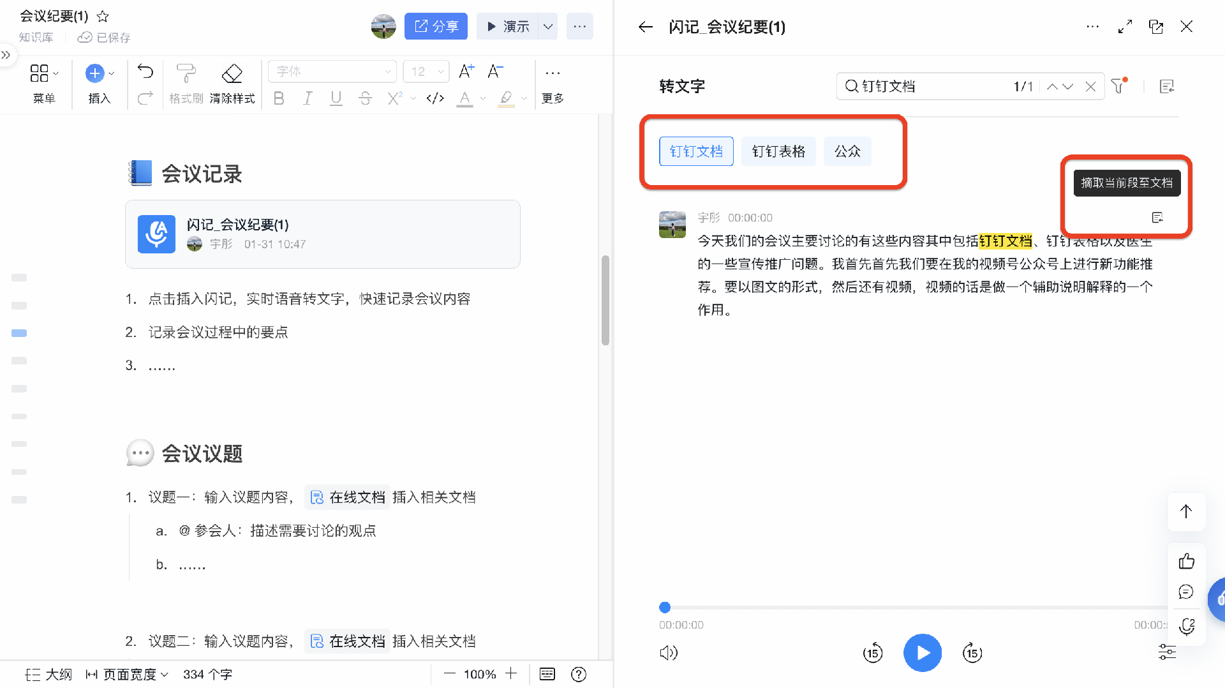The image size is (1225, 688).
Task: Toggle the speaker volume icon
Action: click(669, 653)
